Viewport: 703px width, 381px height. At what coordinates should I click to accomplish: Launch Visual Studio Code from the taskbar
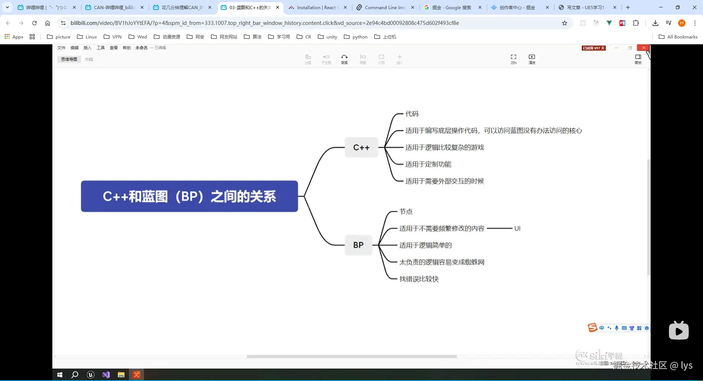point(106,375)
